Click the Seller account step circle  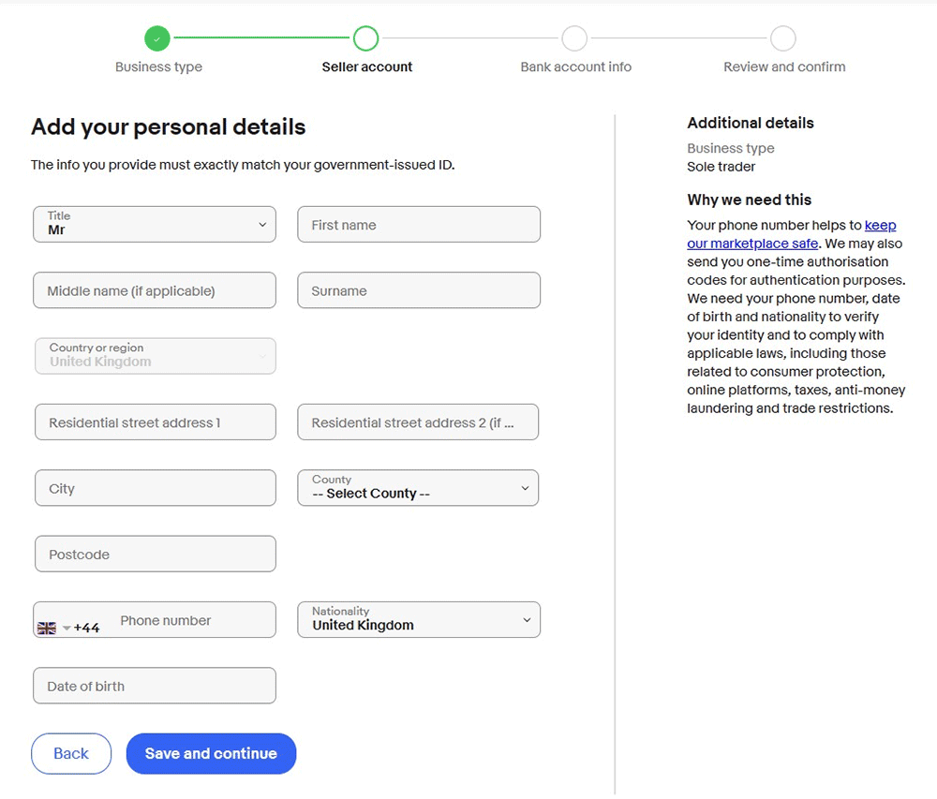pyautogui.click(x=365, y=38)
